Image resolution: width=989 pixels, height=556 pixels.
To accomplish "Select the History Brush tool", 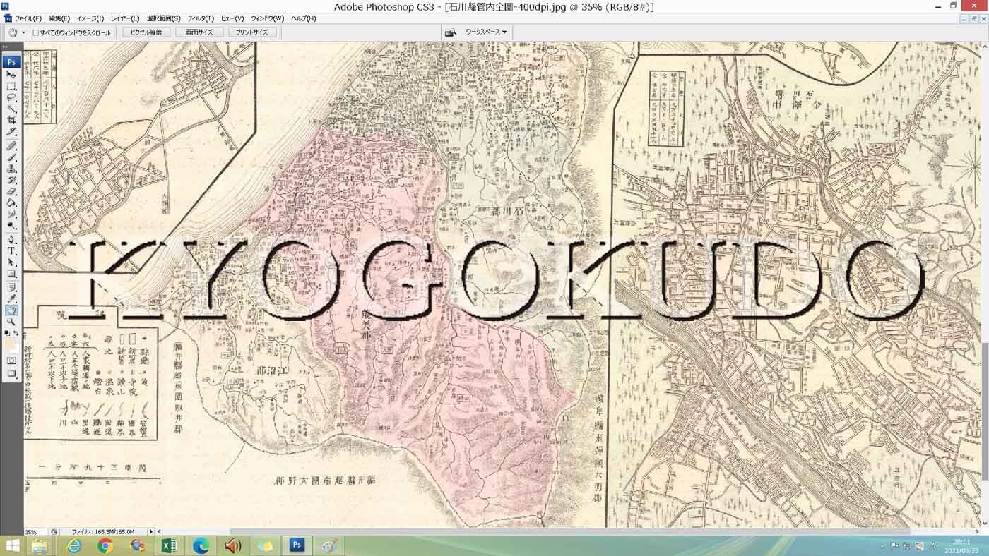I will click(x=11, y=180).
